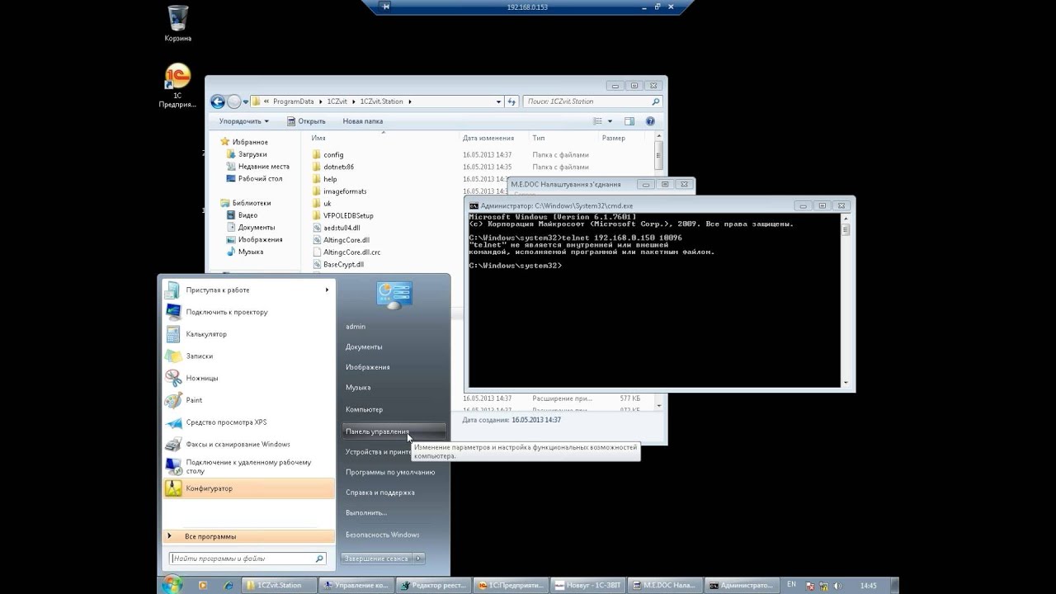The height and width of the screenshot is (594, 1056).
Task: Click the user account picture in Start menu
Action: pyautogui.click(x=394, y=295)
